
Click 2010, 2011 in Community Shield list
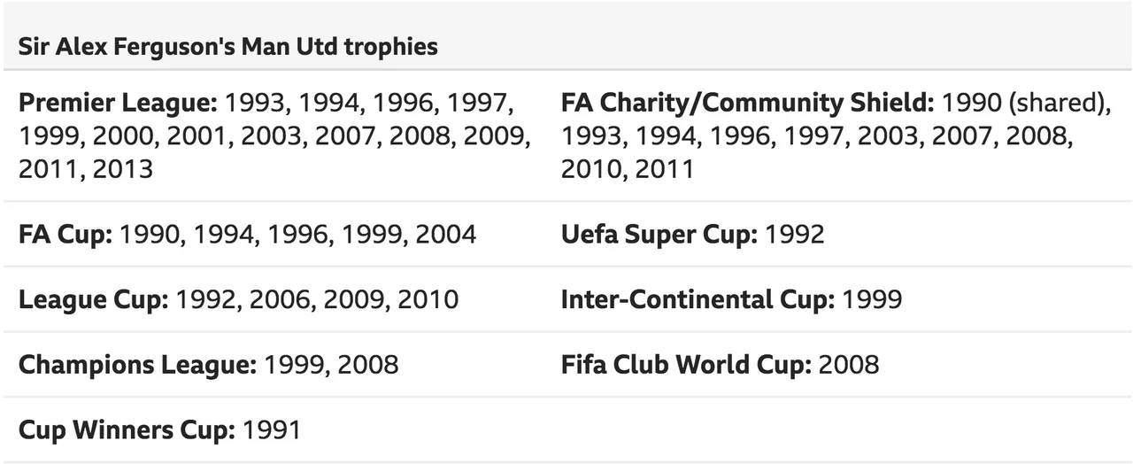(628, 168)
